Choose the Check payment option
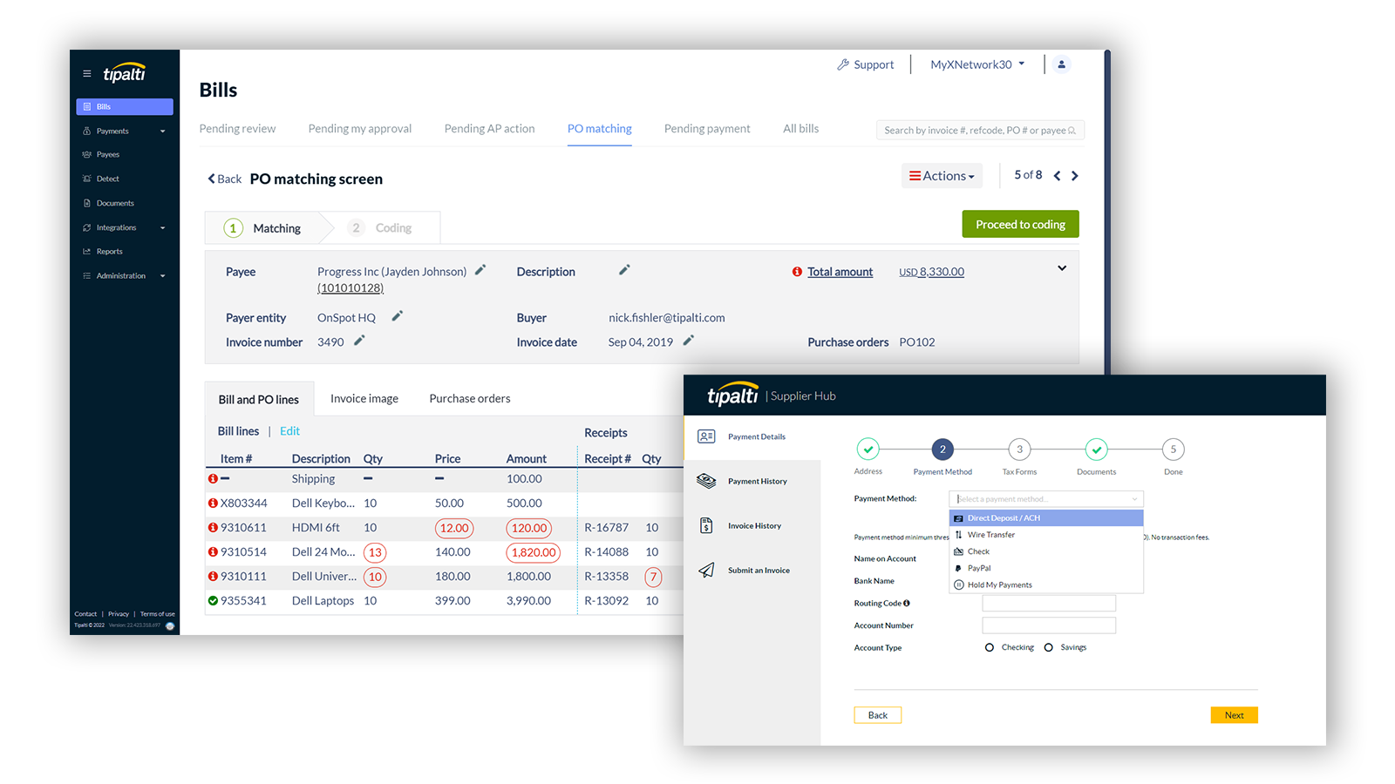This screenshot has width=1395, height=784. (1046, 551)
